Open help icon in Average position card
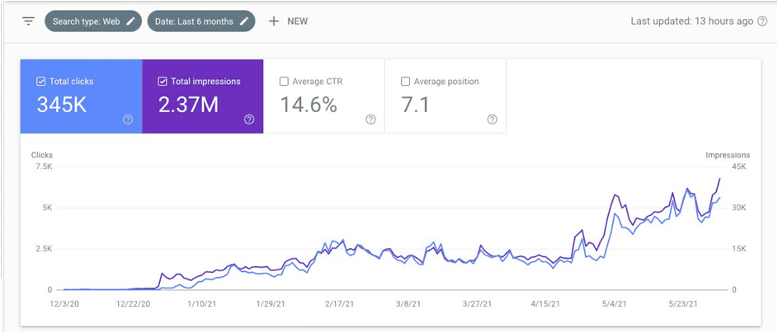 pos(492,120)
